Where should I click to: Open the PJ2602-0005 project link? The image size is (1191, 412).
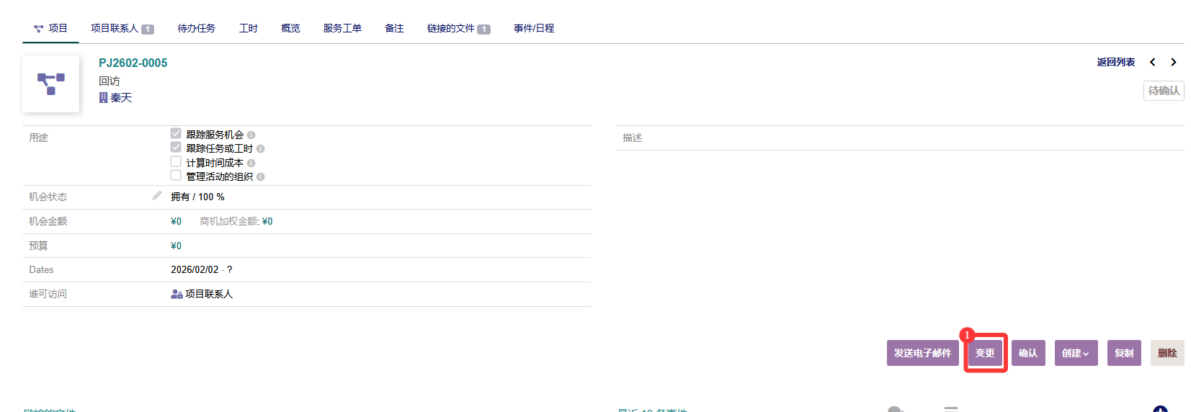133,63
